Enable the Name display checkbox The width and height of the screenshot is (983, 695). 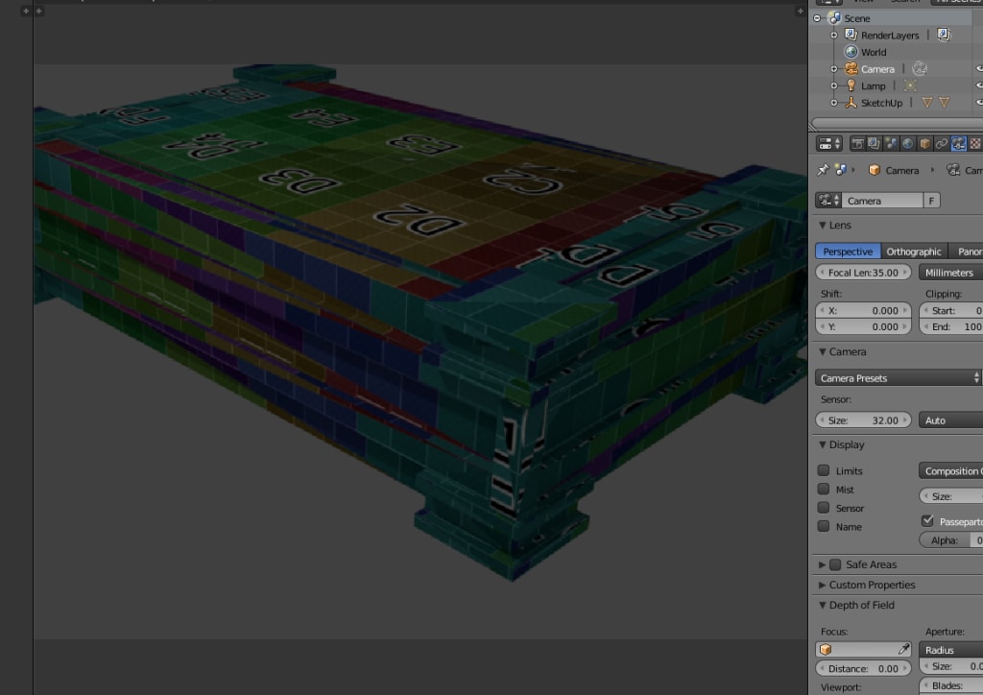[824, 526]
